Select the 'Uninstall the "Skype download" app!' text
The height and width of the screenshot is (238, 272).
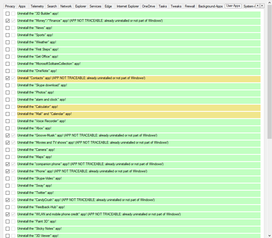[42, 85]
